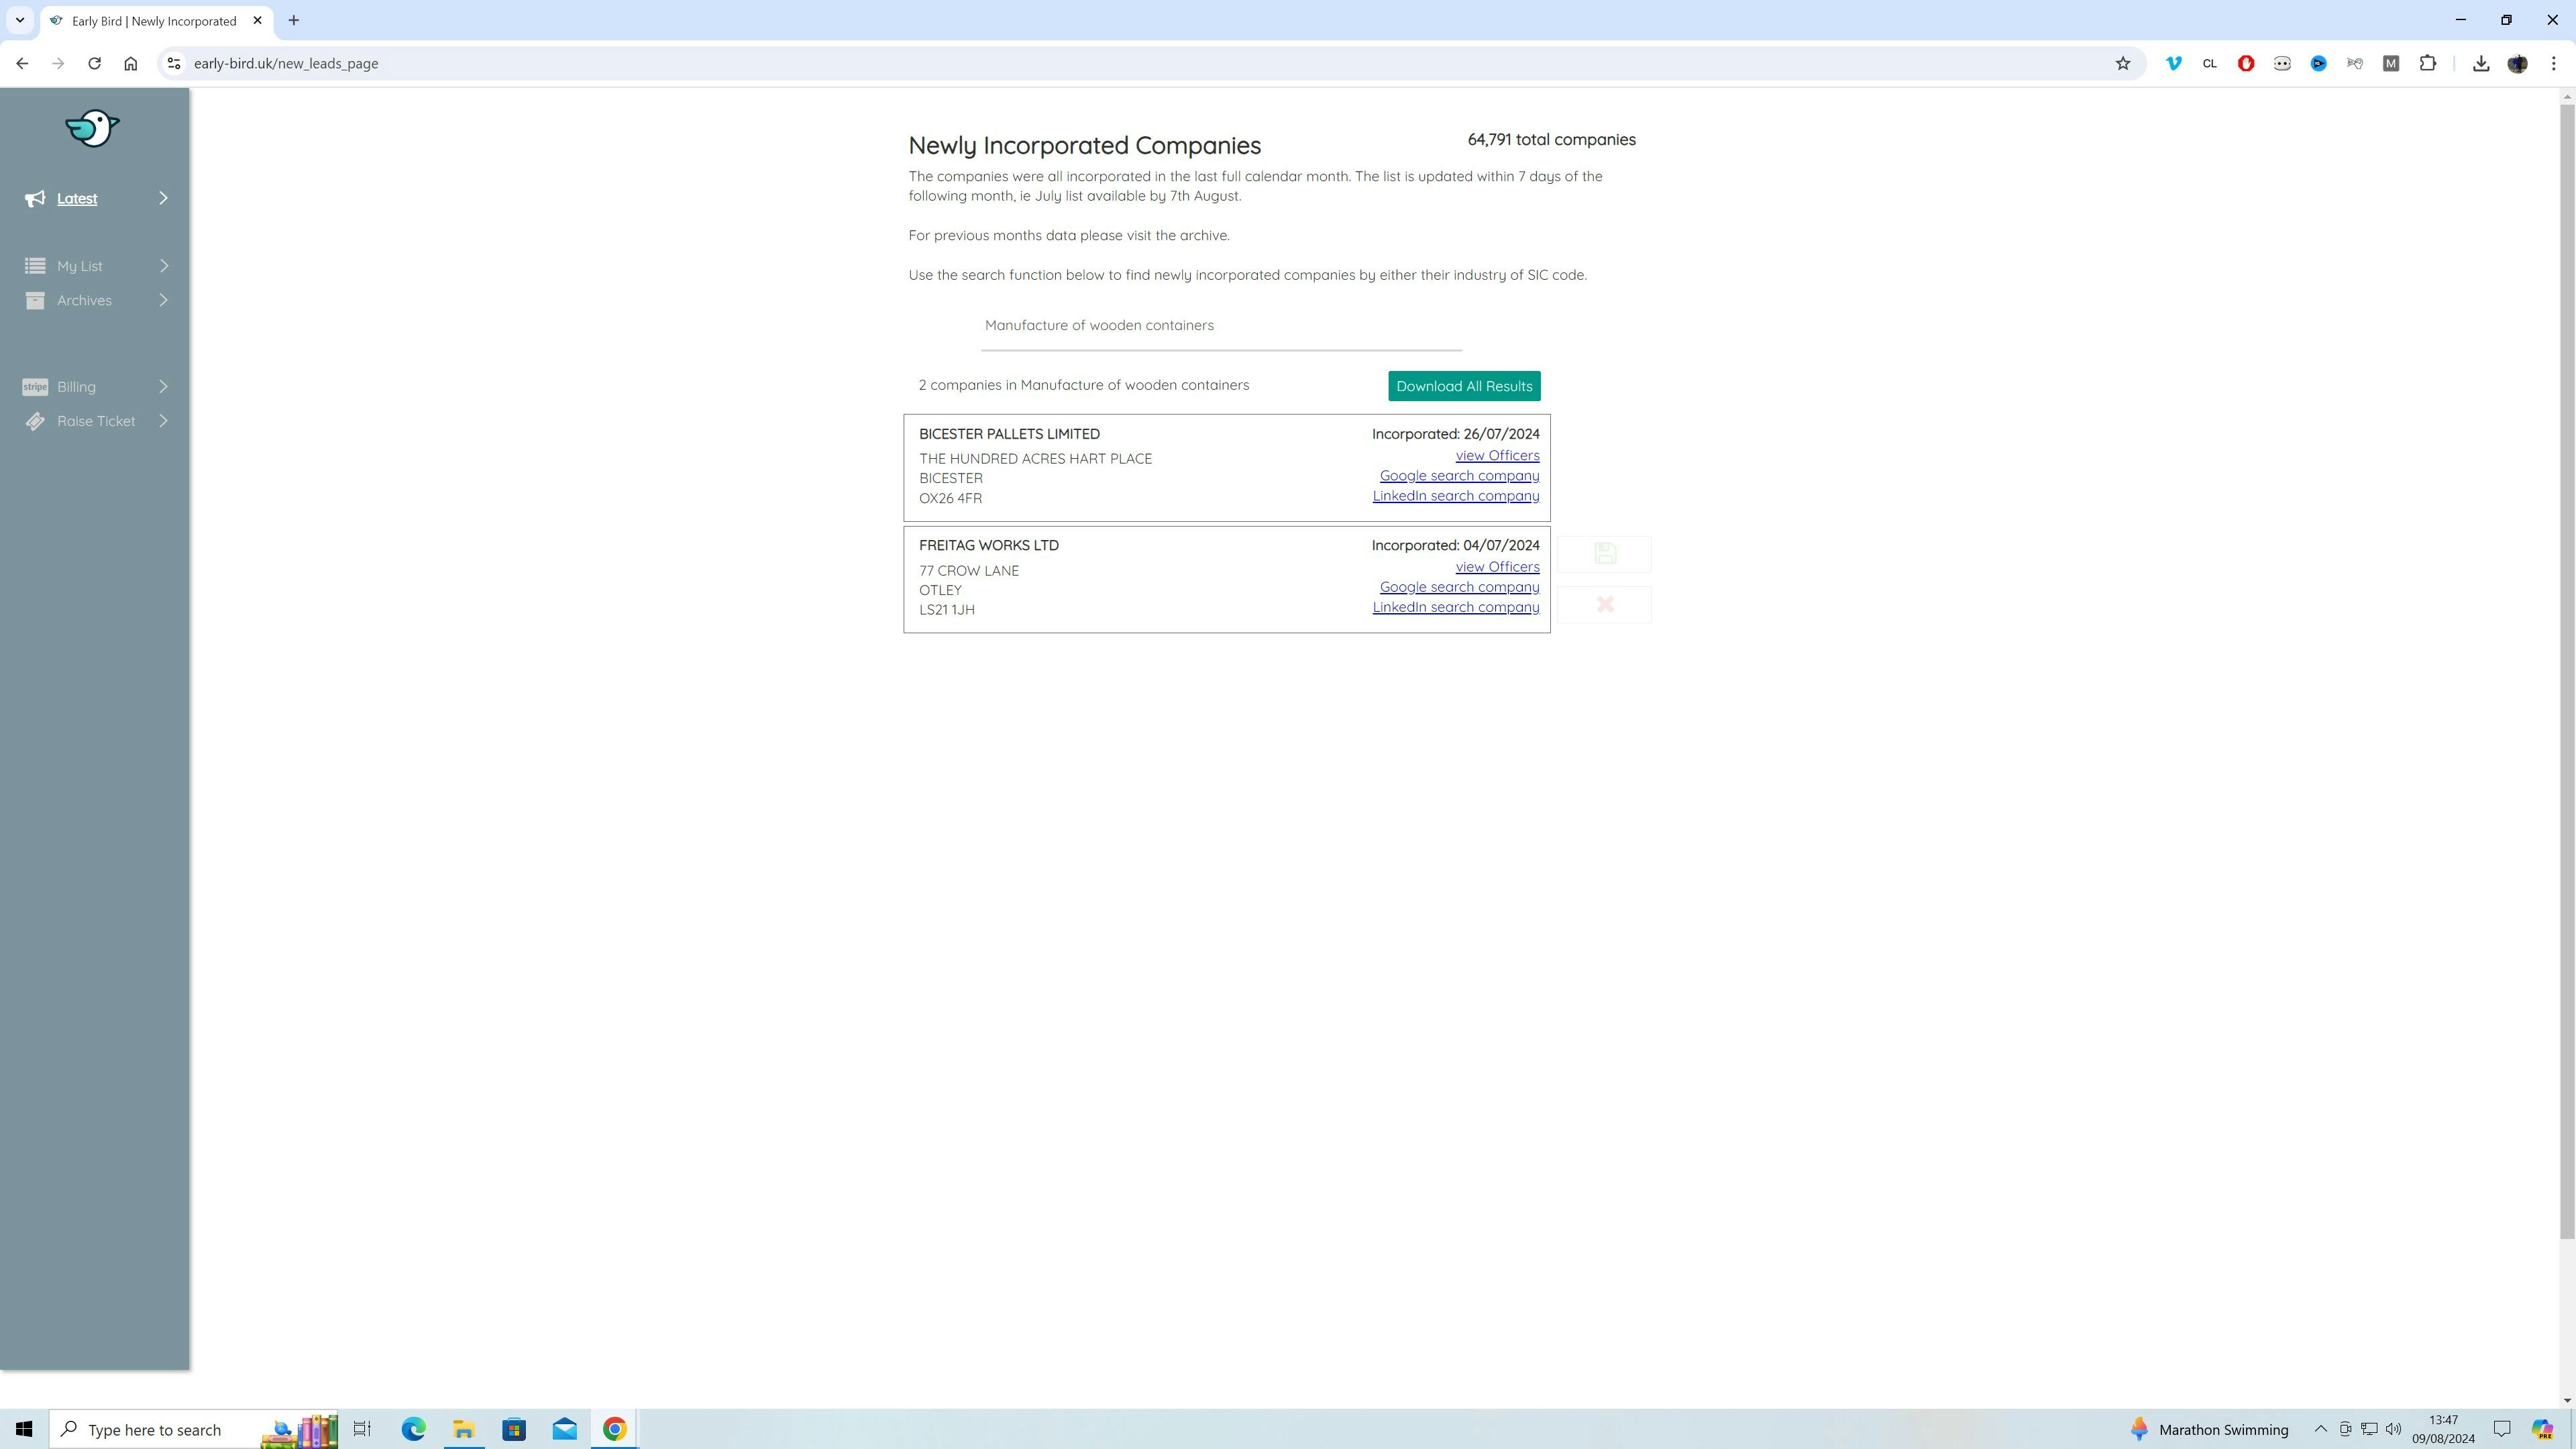Open a new browser tab
Image resolution: width=2576 pixels, height=1449 pixels.
tap(293, 20)
